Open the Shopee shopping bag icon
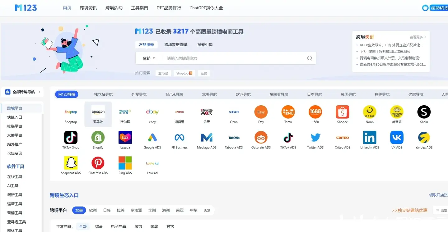Image resolution: width=448 pixels, height=232 pixels. [x=343, y=112]
